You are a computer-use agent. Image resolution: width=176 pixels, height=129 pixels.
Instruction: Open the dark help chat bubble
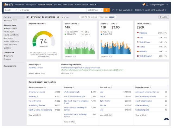pyautogui.click(x=166, y=119)
